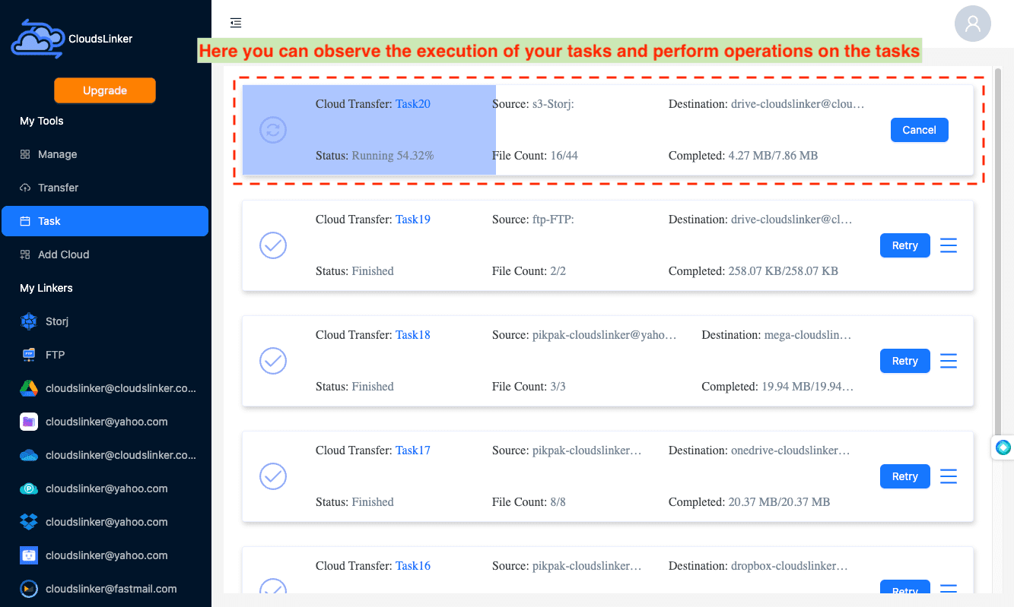Click the Task18 destination 'mega-cloudslin…'
1014x607 pixels.
pos(808,334)
